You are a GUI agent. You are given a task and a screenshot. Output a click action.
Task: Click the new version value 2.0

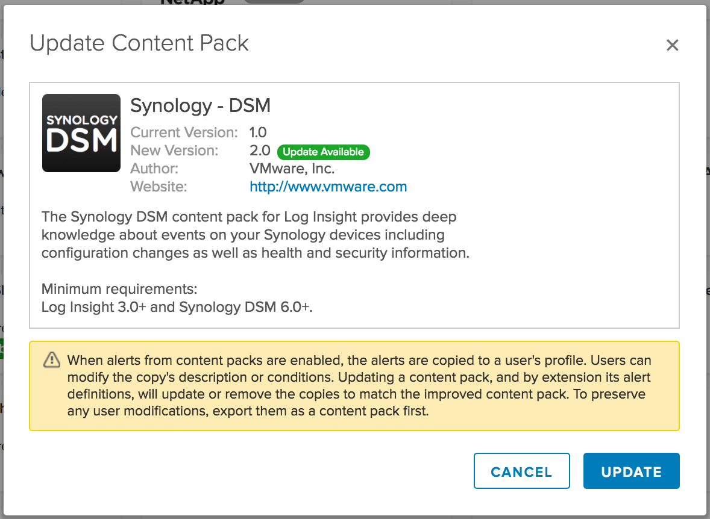(260, 151)
